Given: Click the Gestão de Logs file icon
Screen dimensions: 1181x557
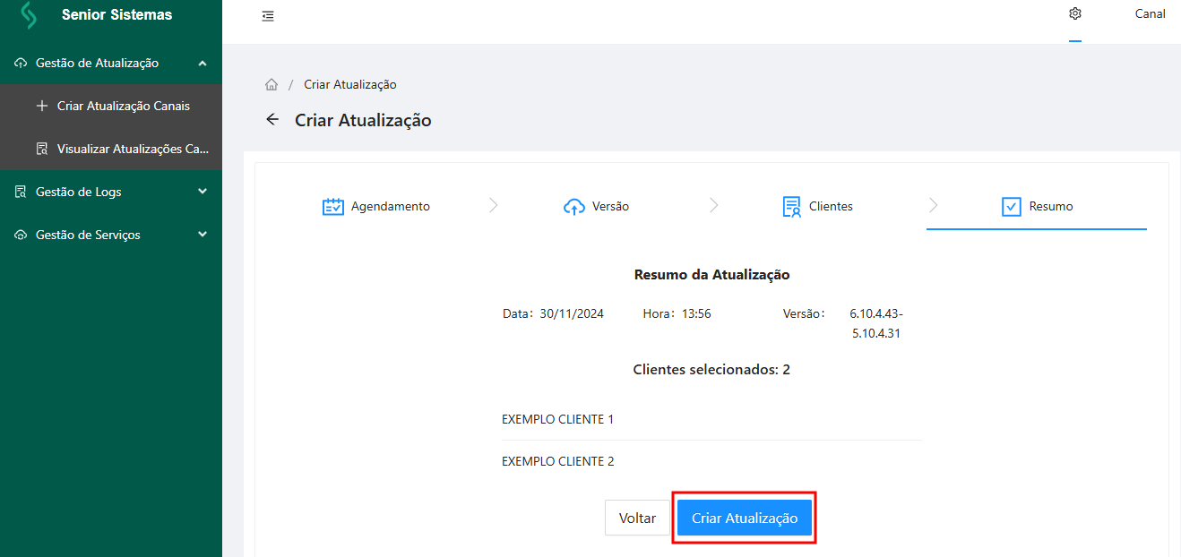Looking at the screenshot, I should 21,192.
